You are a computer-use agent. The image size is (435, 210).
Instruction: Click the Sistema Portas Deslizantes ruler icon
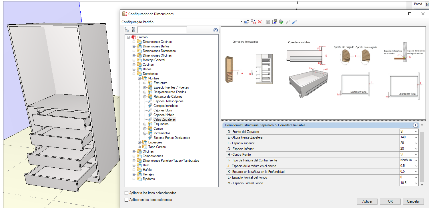point(150,138)
